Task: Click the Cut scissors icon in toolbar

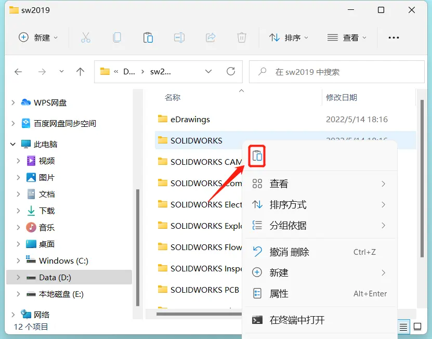Action: [86, 37]
